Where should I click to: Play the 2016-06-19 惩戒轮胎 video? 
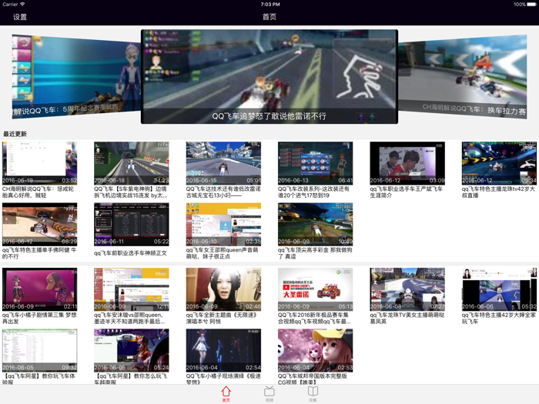39,163
